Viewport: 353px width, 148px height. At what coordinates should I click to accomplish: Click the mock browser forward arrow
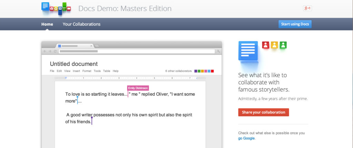point(50,51)
